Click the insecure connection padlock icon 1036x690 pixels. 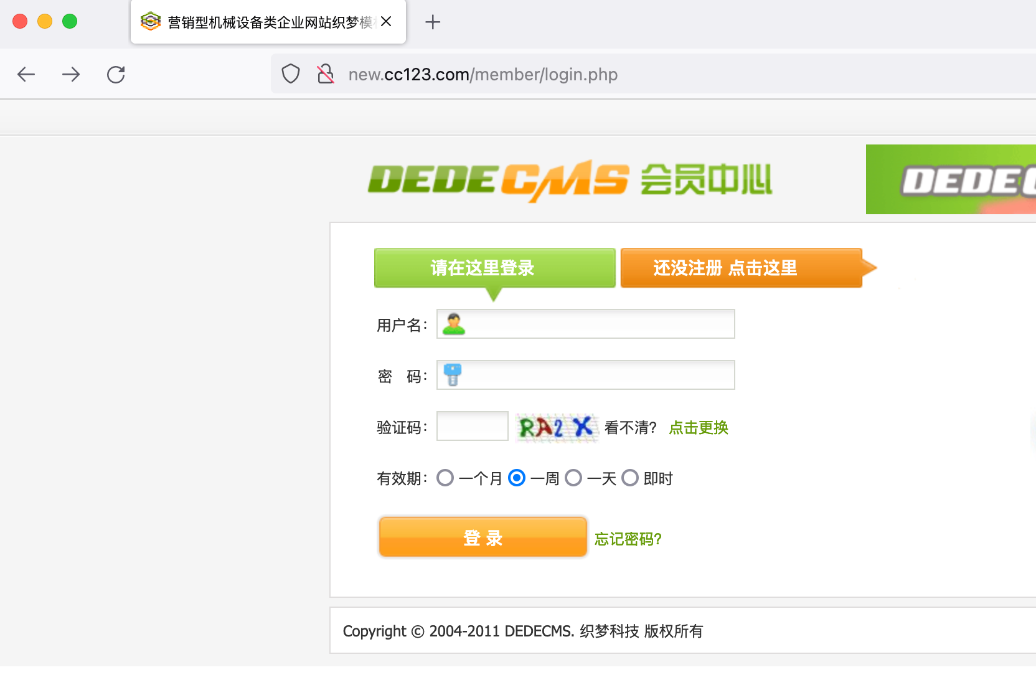[x=325, y=74]
